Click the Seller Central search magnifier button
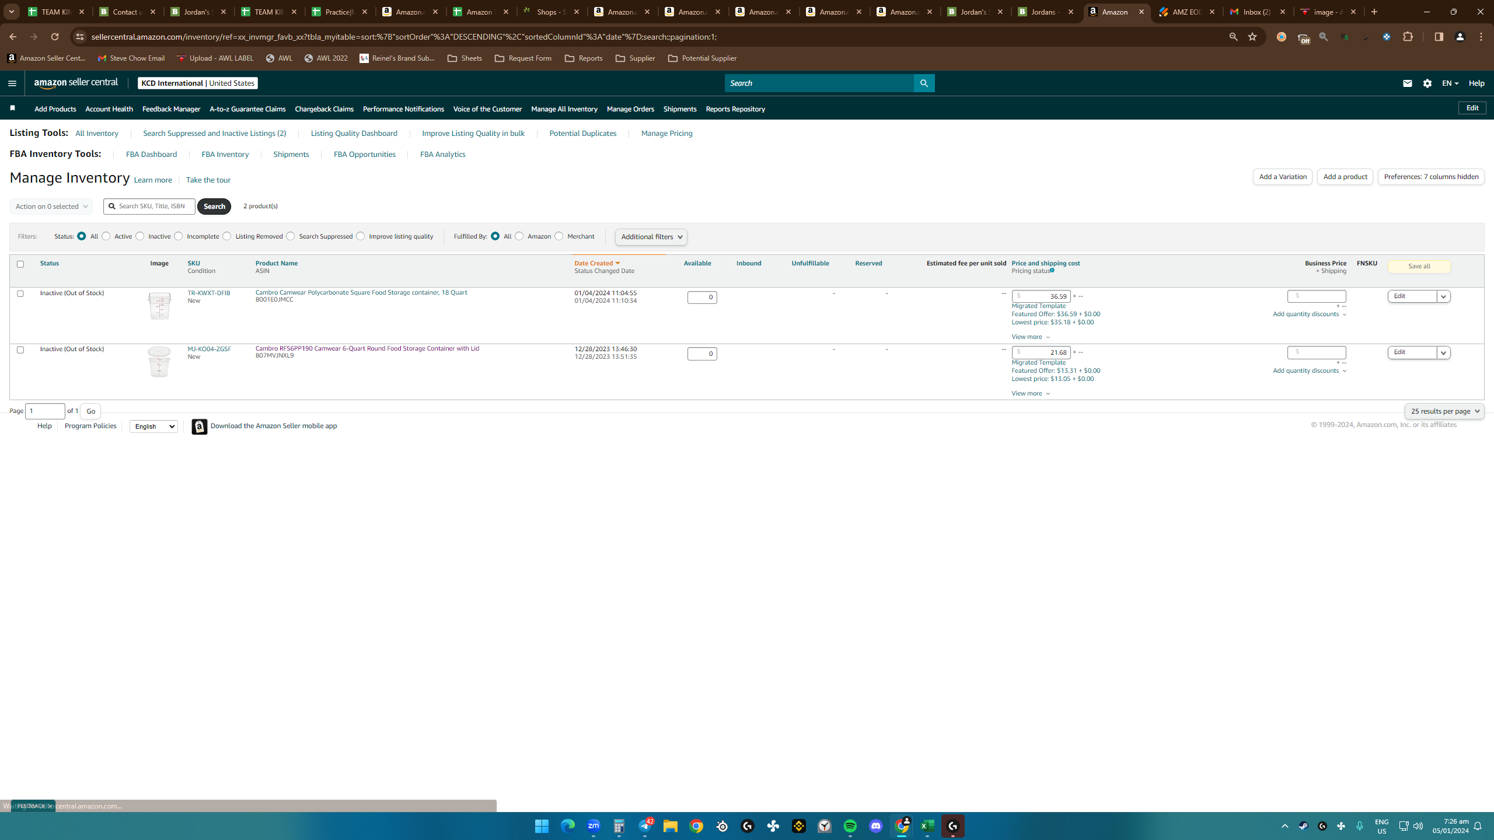 point(924,83)
